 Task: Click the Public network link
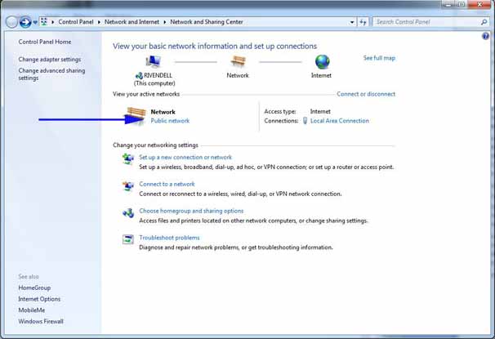click(170, 121)
